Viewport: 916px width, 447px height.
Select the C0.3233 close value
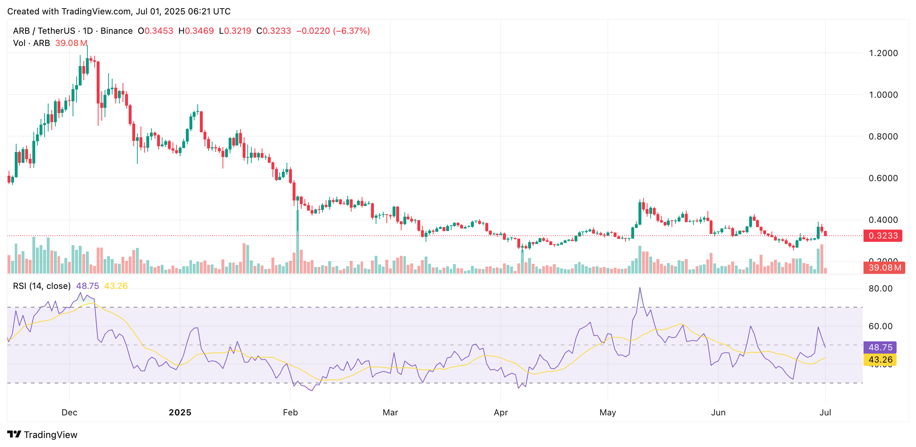(x=274, y=31)
